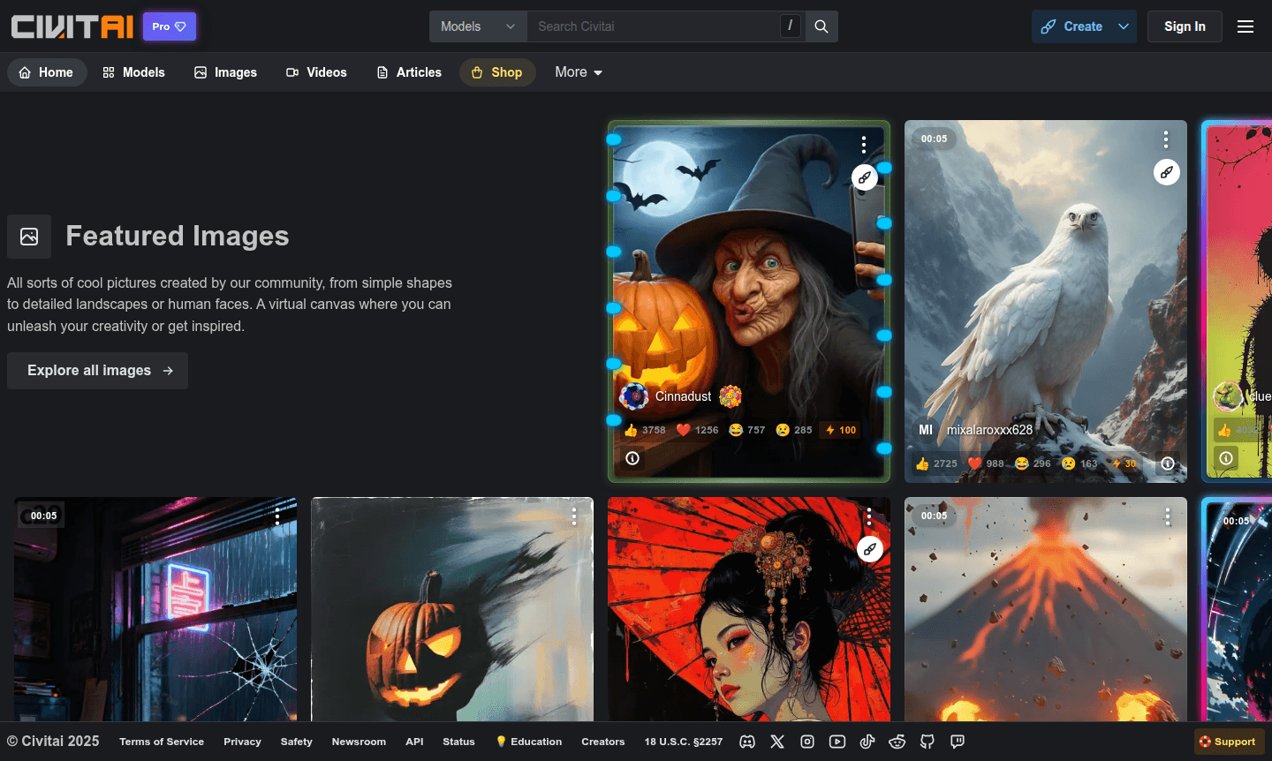This screenshot has height=761, width=1272.
Task: Show generation info via the info icon on witch card
Action: tap(632, 458)
